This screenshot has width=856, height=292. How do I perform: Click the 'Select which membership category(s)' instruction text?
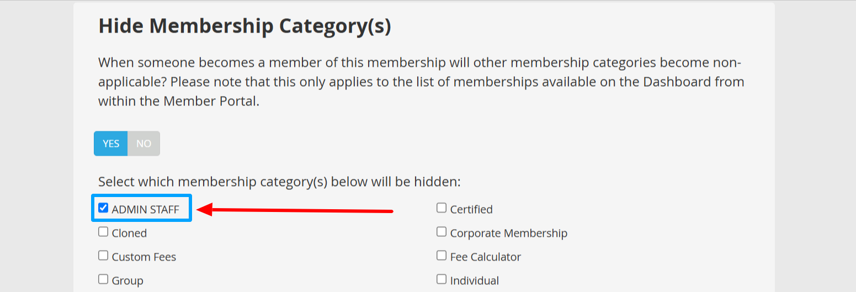[x=279, y=182]
